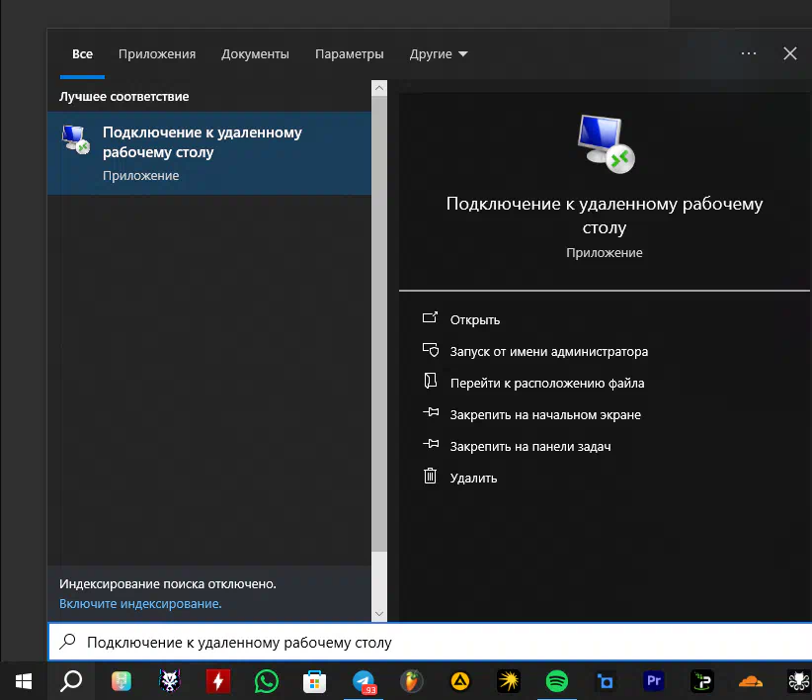Click 'Открыть' to launch Remote Desktop

474,319
